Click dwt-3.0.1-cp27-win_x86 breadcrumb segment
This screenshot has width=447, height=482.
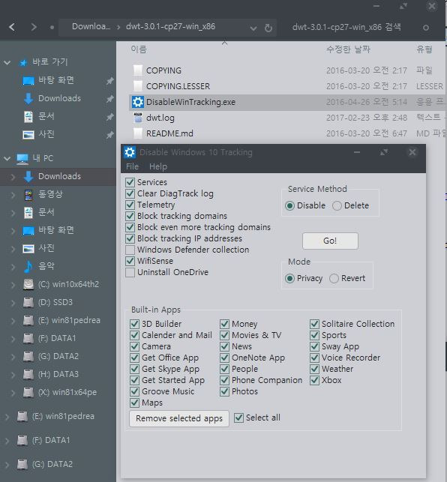click(x=170, y=27)
